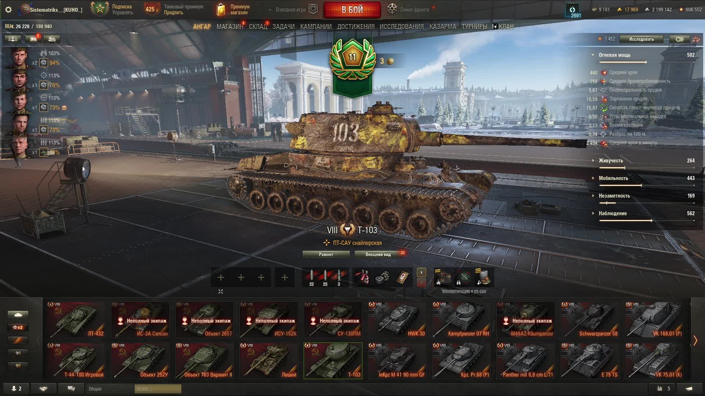Open the ИССЛЕДОВАНИЯ tab
The width and height of the screenshot is (705, 396).
401,27
